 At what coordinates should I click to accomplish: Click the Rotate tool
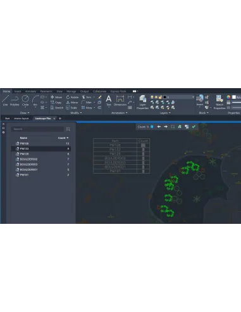72,97
